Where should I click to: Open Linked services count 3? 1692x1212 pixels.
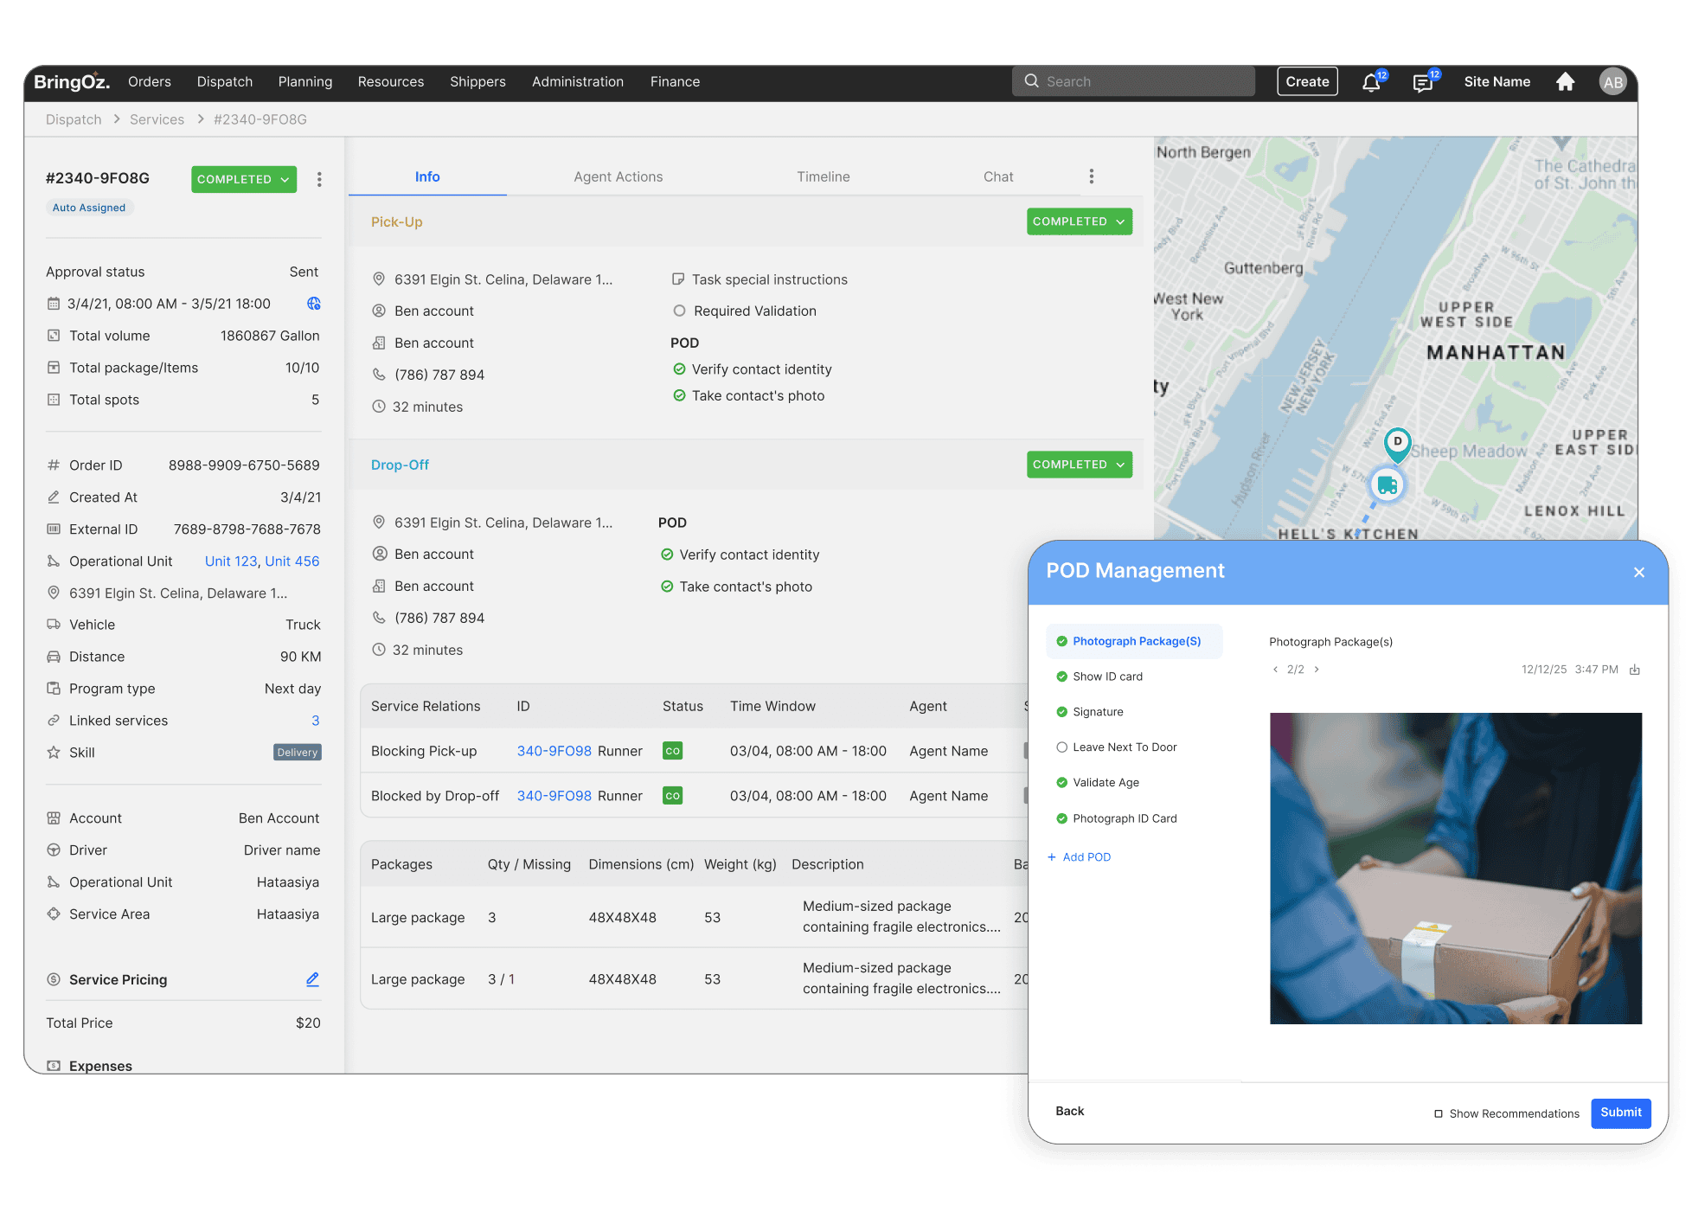(x=315, y=721)
